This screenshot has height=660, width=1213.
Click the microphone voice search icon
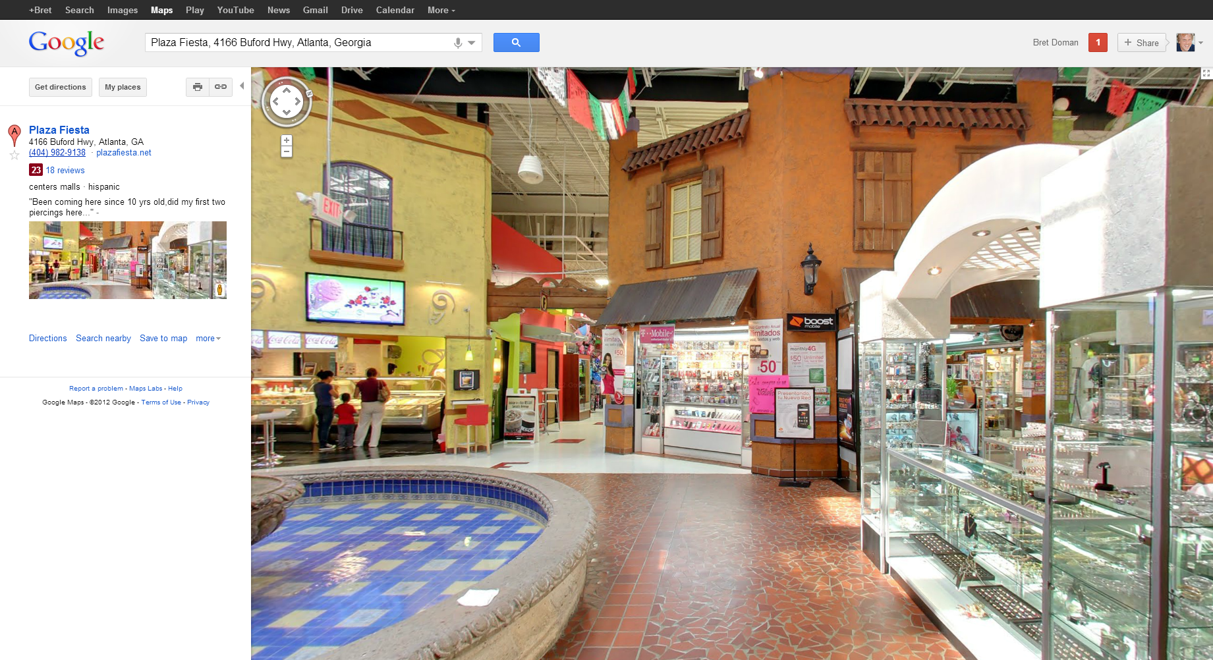(458, 43)
